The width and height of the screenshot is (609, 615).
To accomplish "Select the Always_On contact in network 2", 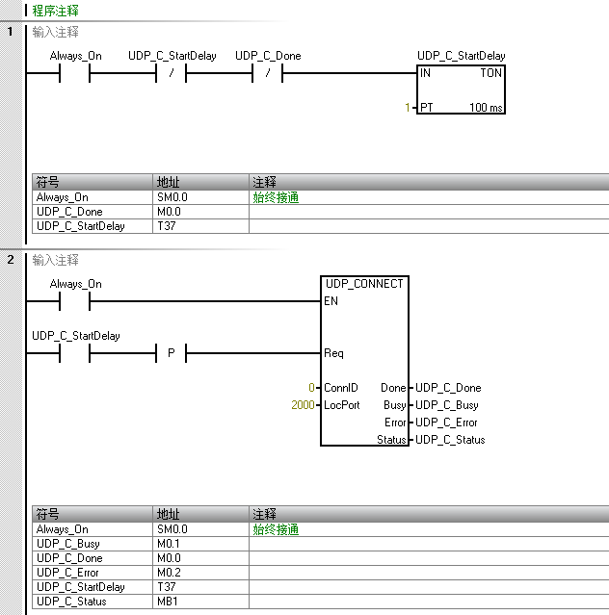I will pyautogui.click(x=74, y=301).
